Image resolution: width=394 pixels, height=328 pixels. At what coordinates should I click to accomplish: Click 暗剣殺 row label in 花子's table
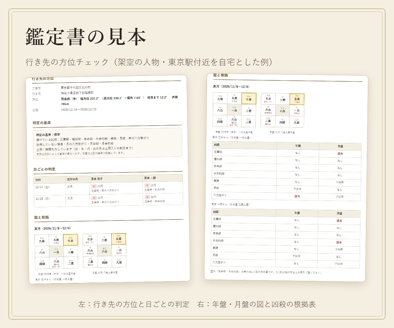coord(218,159)
